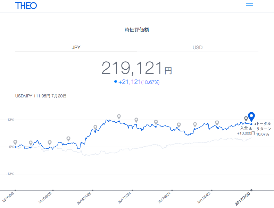Click the 2016/8/3 timeline dot
This screenshot has height=208, width=274.
coord(15,190)
